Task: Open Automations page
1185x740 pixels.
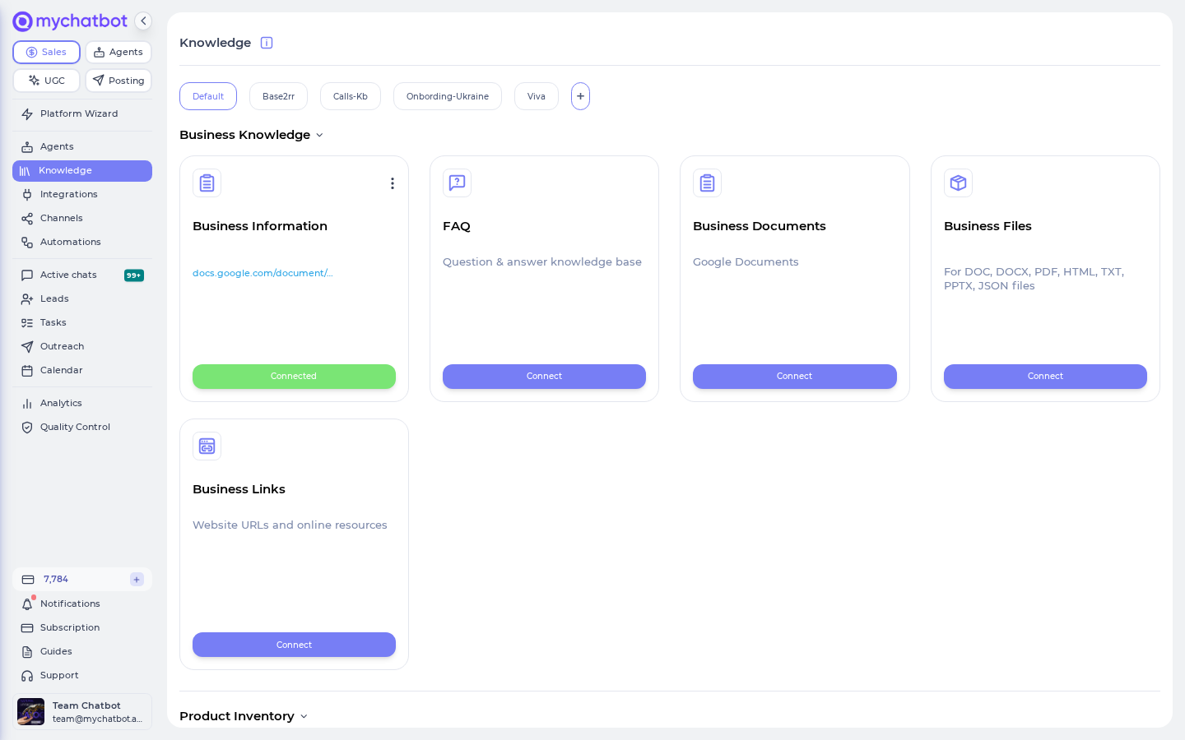Action: [82, 243]
